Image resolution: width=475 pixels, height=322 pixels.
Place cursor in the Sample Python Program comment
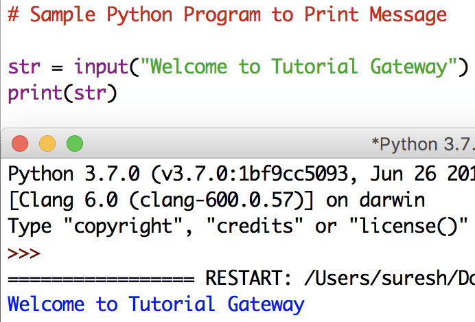click(x=227, y=14)
